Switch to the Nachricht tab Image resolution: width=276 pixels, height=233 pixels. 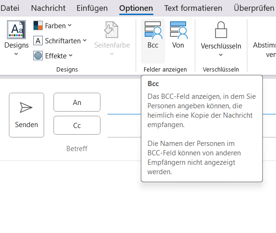48,8
